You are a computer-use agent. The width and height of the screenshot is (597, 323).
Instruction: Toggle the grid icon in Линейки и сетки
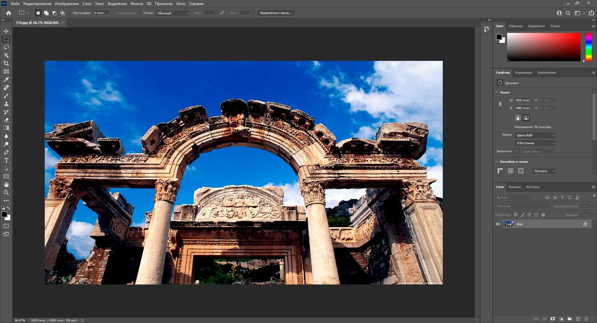[511, 171]
